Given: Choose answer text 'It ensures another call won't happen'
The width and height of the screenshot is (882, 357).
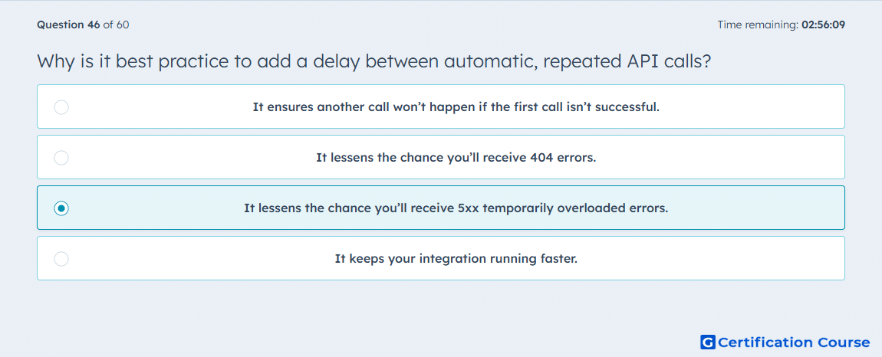Looking at the screenshot, I should (x=456, y=106).
